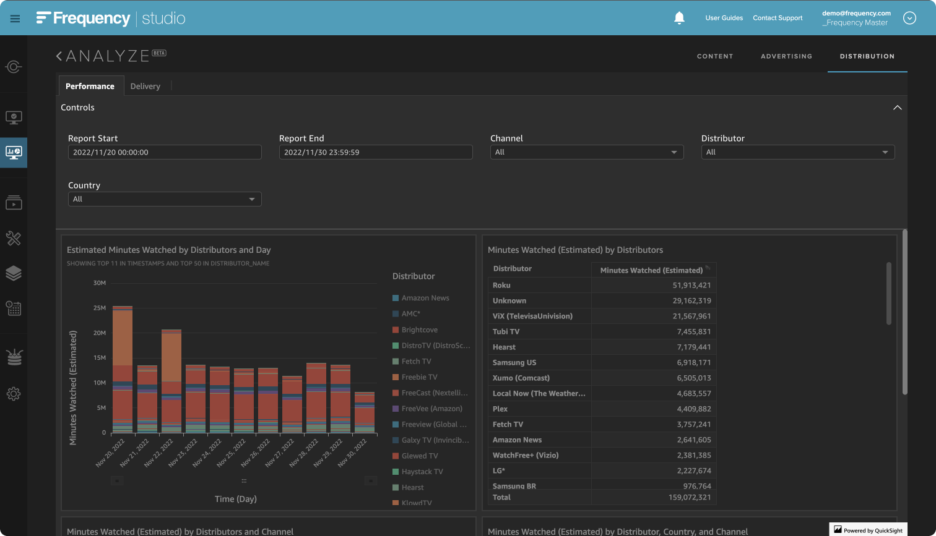Open User Guides link
The height and width of the screenshot is (536, 936).
click(x=724, y=18)
